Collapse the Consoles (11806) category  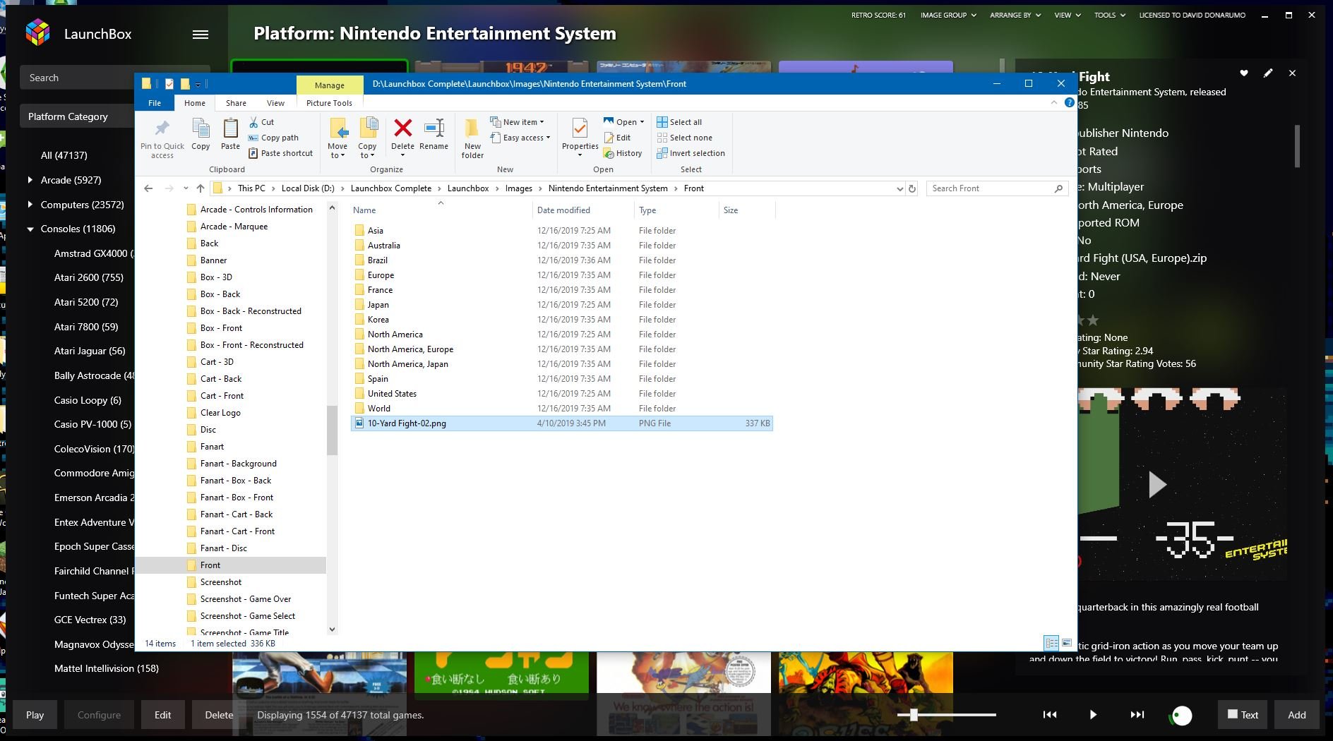pyautogui.click(x=30, y=229)
